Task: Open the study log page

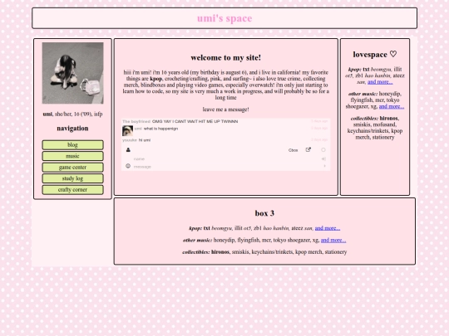Action: point(72,178)
